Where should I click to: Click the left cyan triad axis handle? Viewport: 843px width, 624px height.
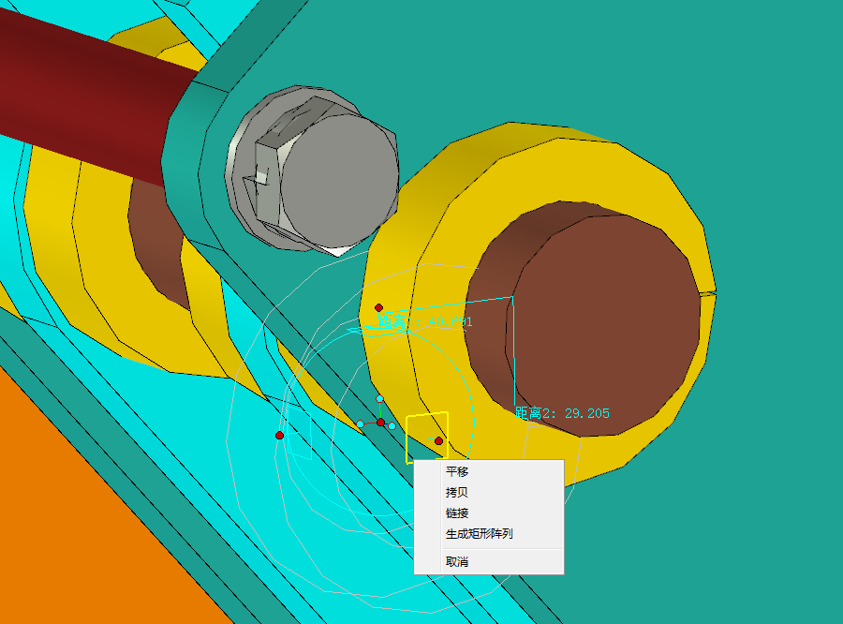(360, 424)
